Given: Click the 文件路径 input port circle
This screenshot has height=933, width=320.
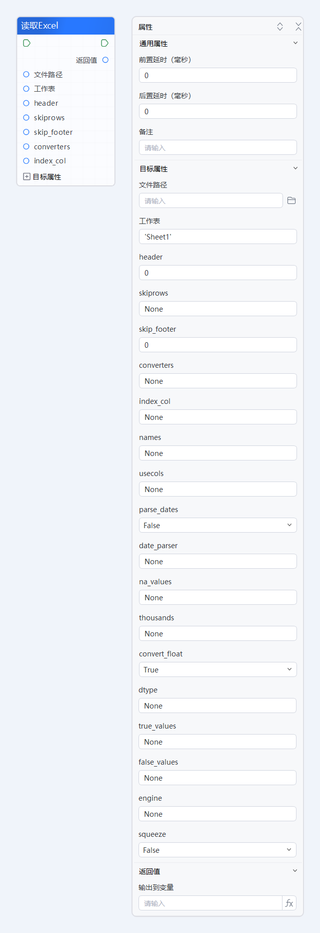Looking at the screenshot, I should 26,75.
